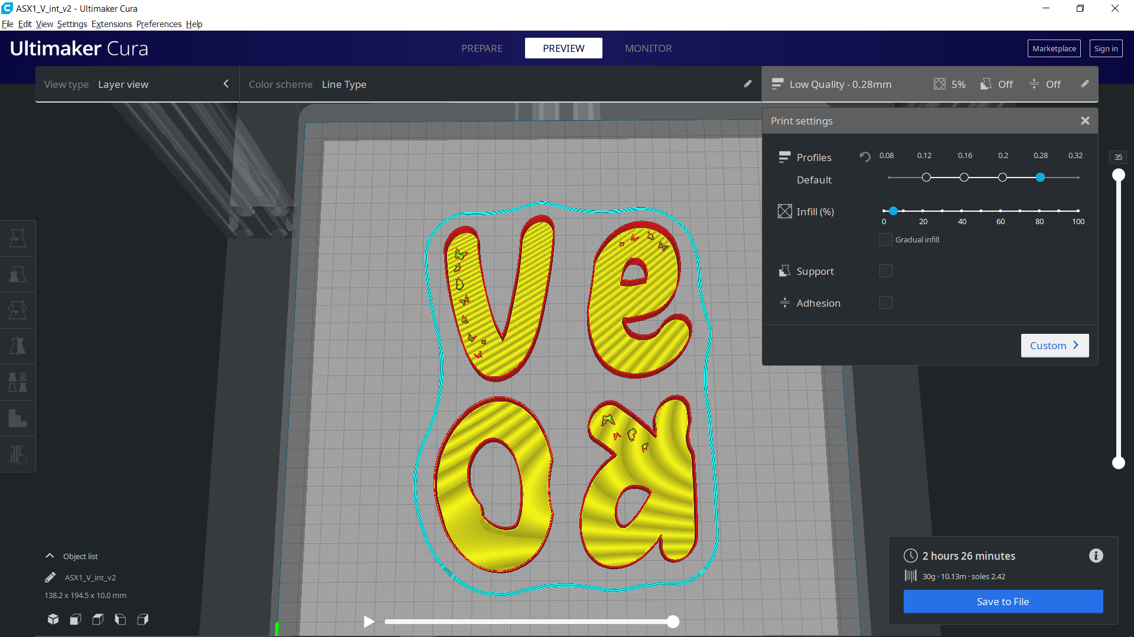Click the Save to File button
Screen dimensions: 1134x637
point(1003,602)
